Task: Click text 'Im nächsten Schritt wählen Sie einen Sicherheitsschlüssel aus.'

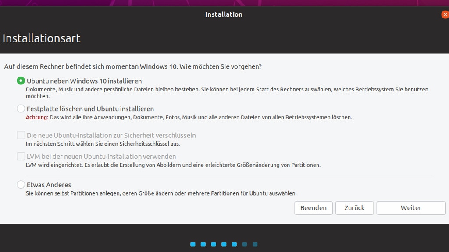Action: (103, 143)
